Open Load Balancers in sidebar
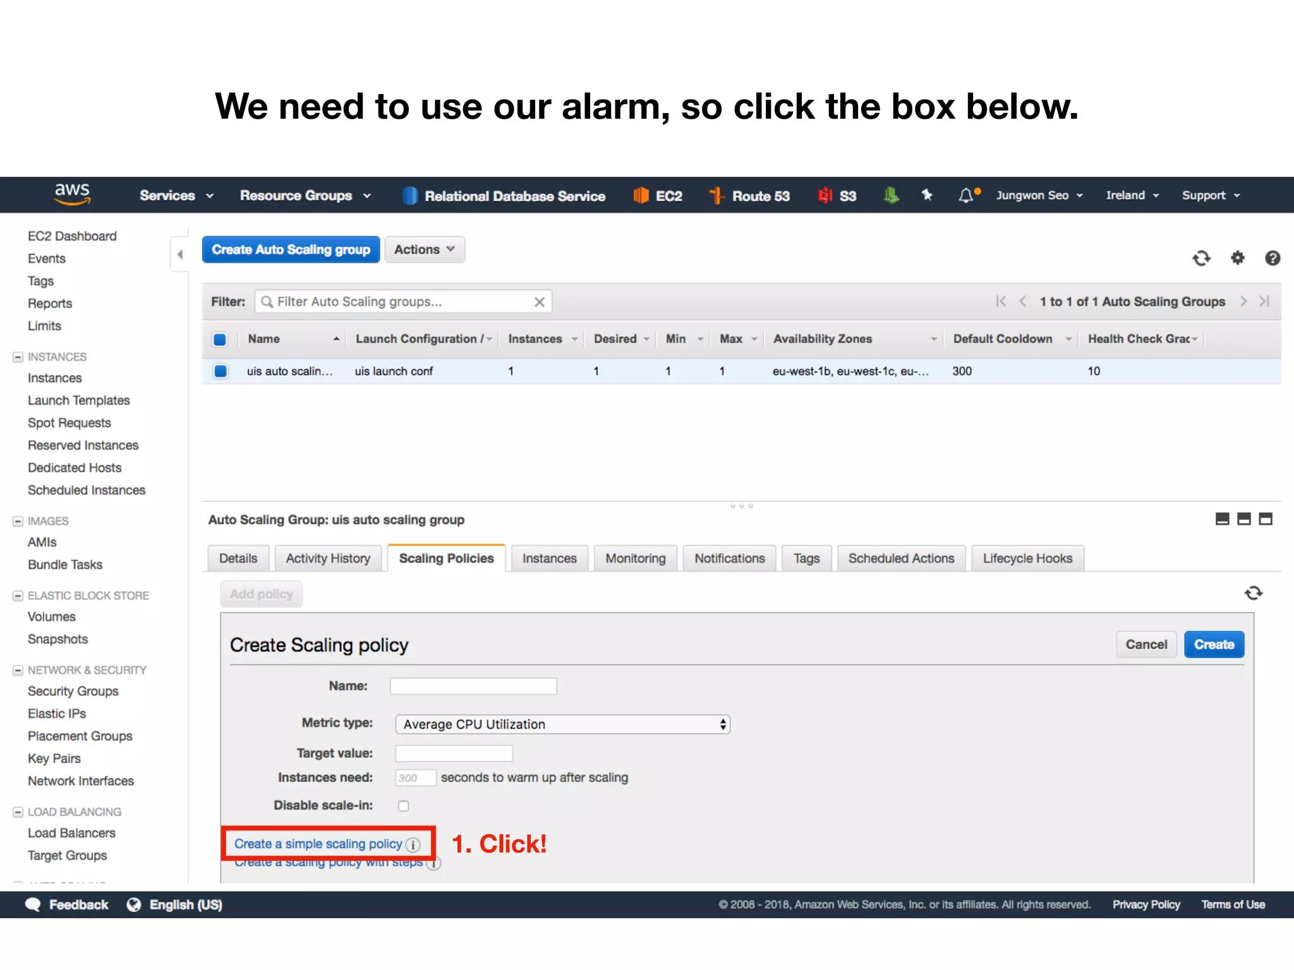 pos(71,833)
